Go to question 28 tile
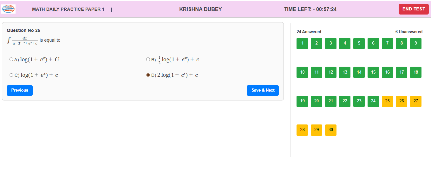Screen dimensions: 431x175 pos(302,130)
